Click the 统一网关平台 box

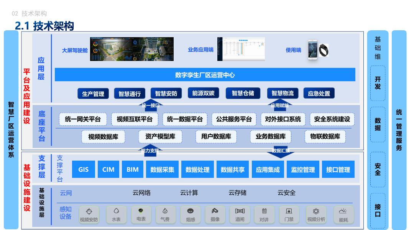(83, 119)
